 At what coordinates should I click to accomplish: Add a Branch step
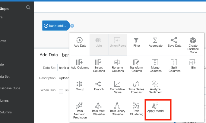(x=99, y=85)
